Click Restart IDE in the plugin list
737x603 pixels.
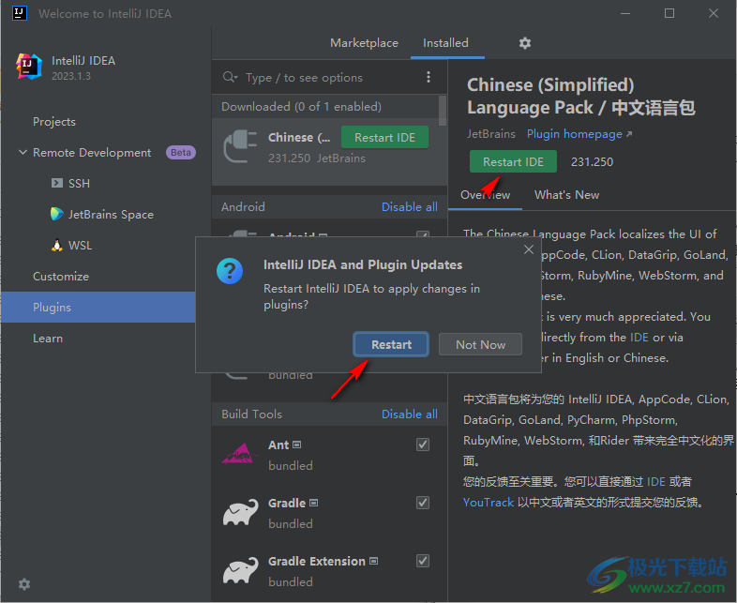[384, 137]
